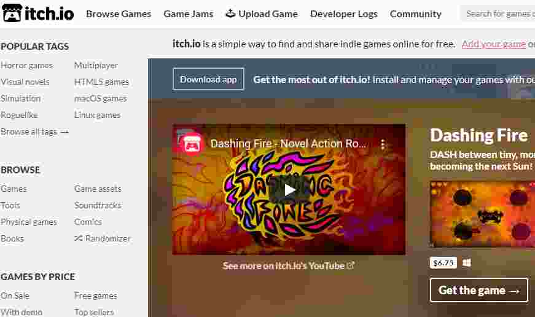The width and height of the screenshot is (535, 317).
Task: Open the video's three-dot options menu
Action: (x=383, y=144)
